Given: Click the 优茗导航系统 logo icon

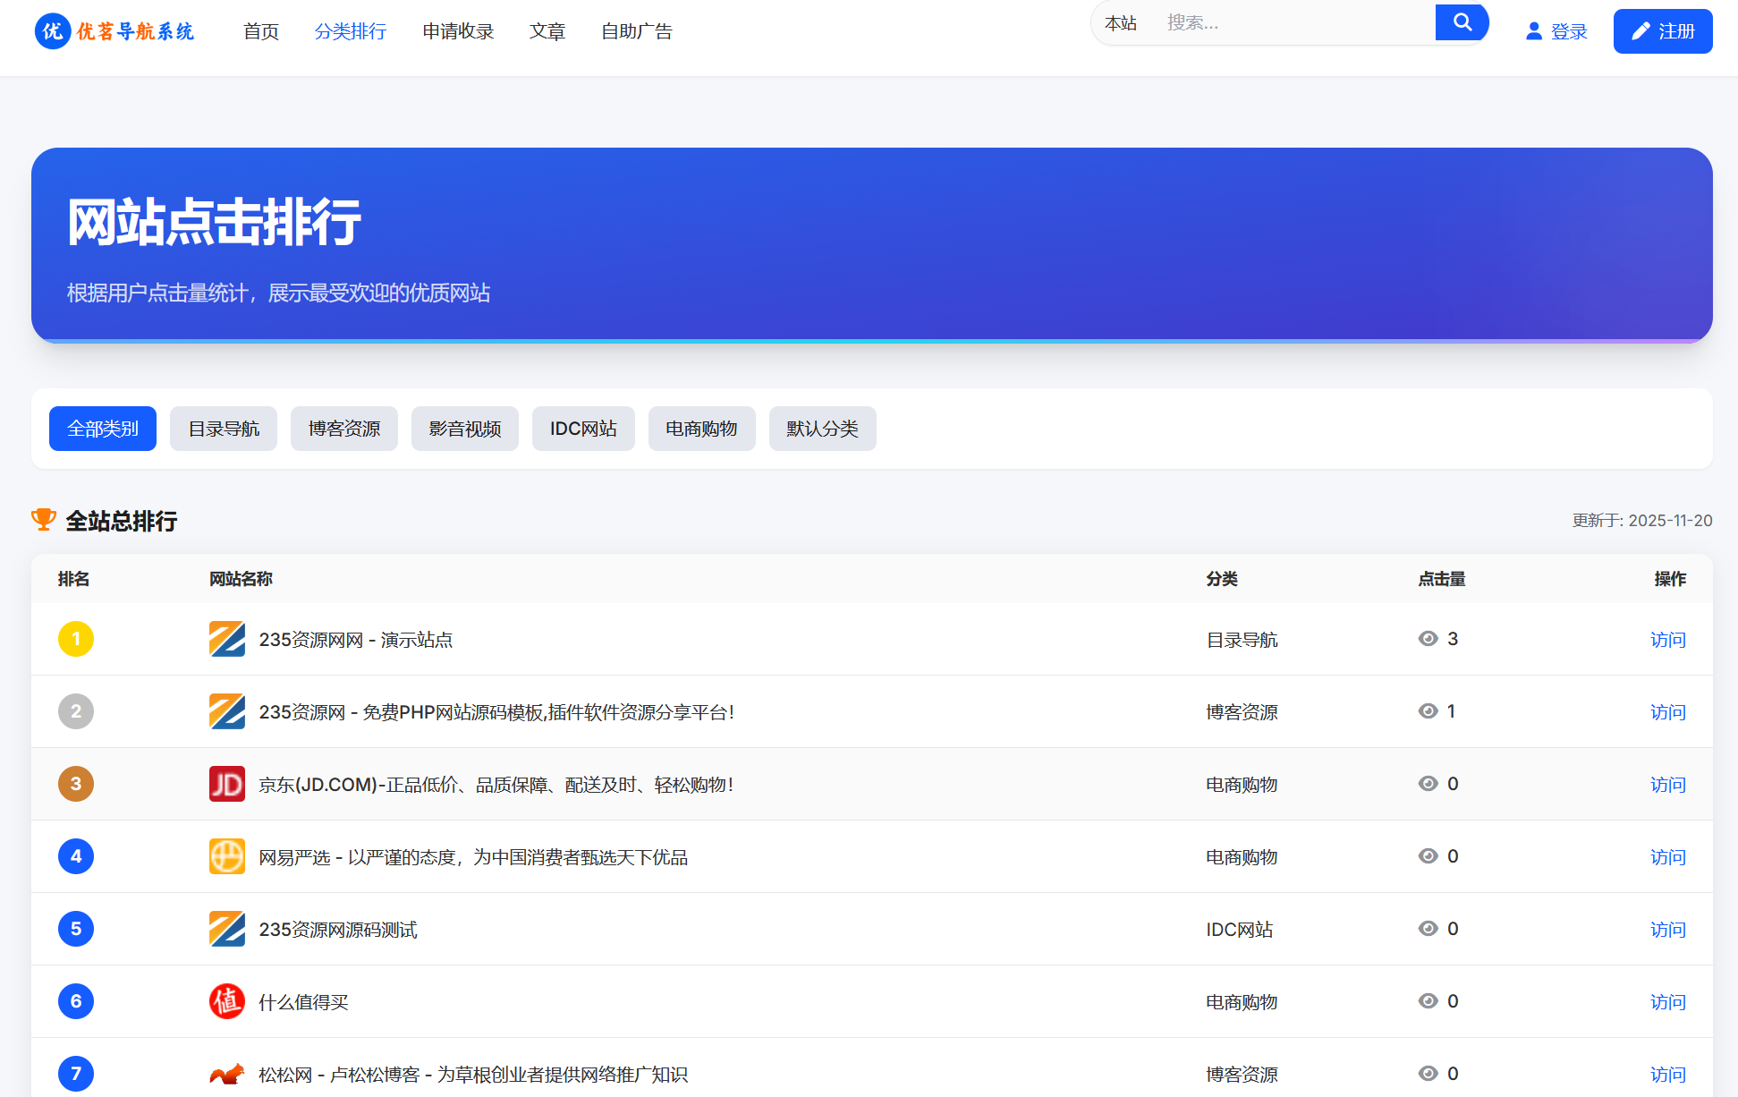Looking at the screenshot, I should coord(52,30).
